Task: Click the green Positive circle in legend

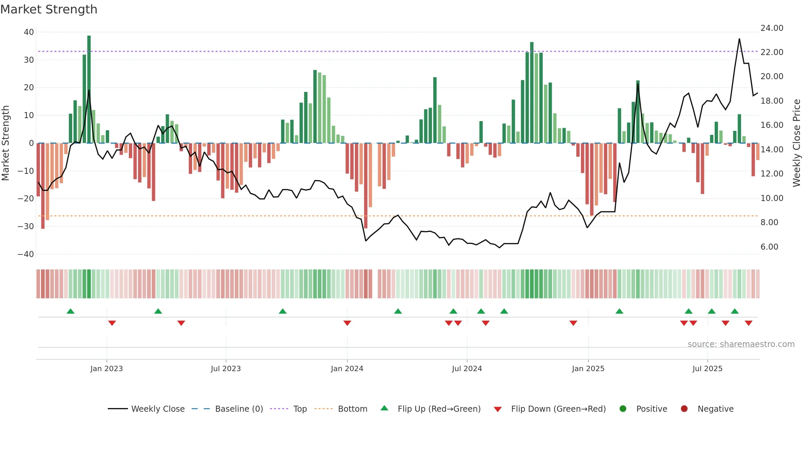Action: coord(623,409)
